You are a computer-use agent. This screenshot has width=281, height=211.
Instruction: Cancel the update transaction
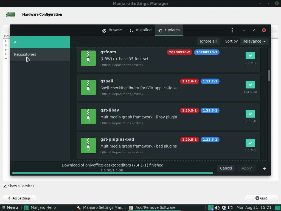tap(226, 168)
